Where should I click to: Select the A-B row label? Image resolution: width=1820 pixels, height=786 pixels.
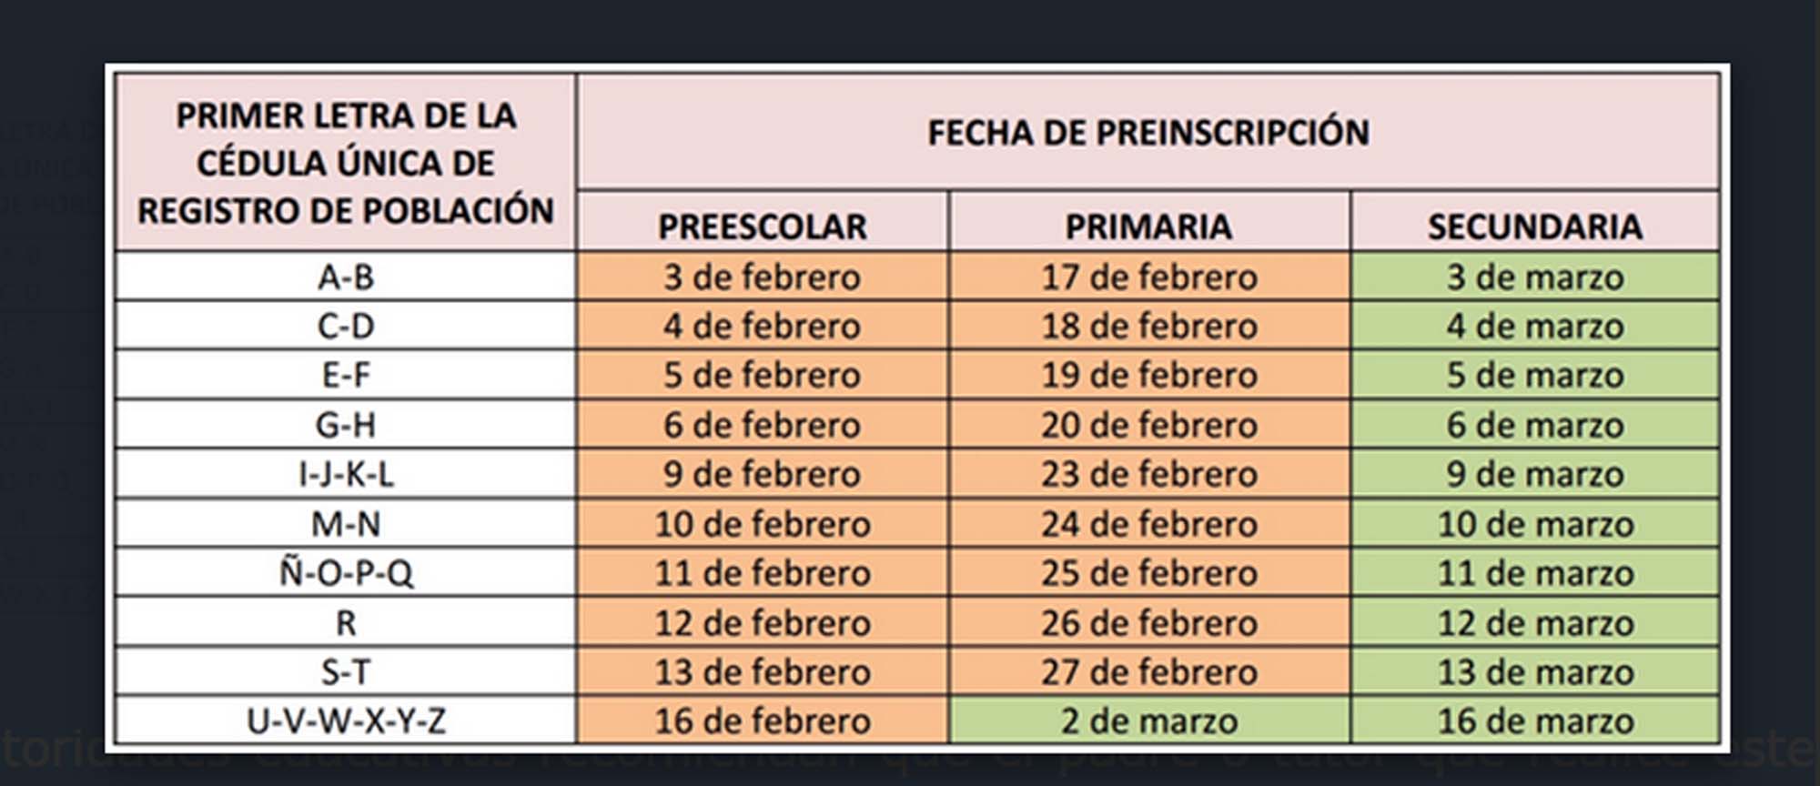pyautogui.click(x=346, y=277)
